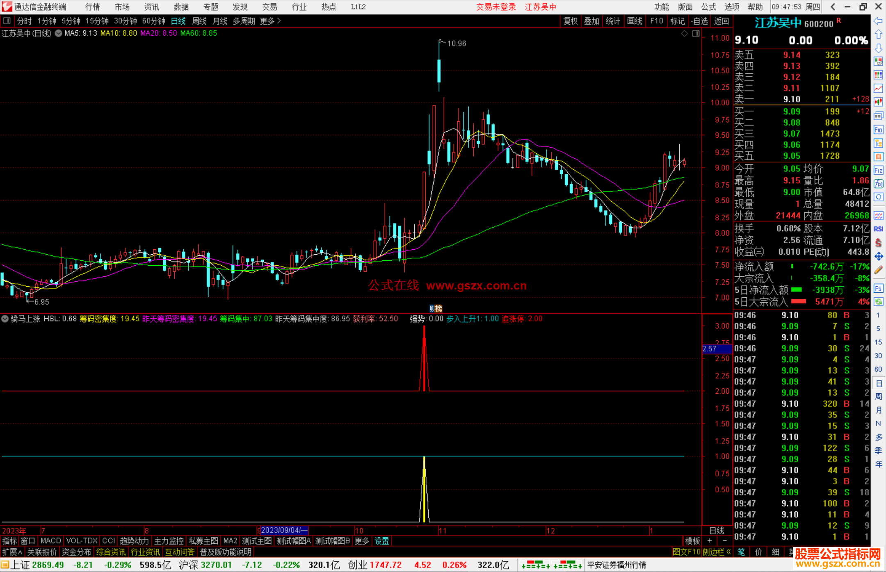Toggle panel layout icon left of 分时

click(x=7, y=21)
